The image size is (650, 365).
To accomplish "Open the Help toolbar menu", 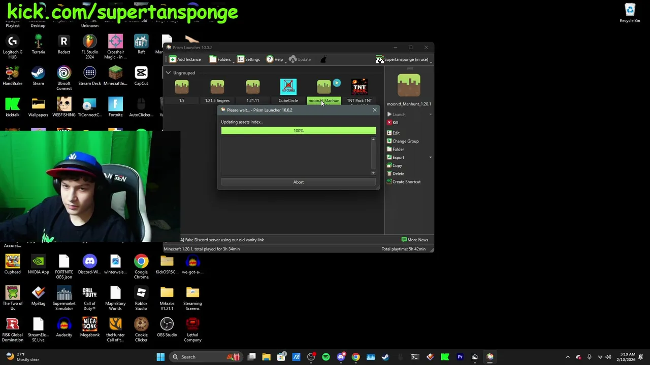I will pyautogui.click(x=275, y=59).
